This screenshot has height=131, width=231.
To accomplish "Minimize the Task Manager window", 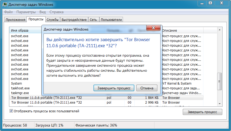I will point(202,3).
